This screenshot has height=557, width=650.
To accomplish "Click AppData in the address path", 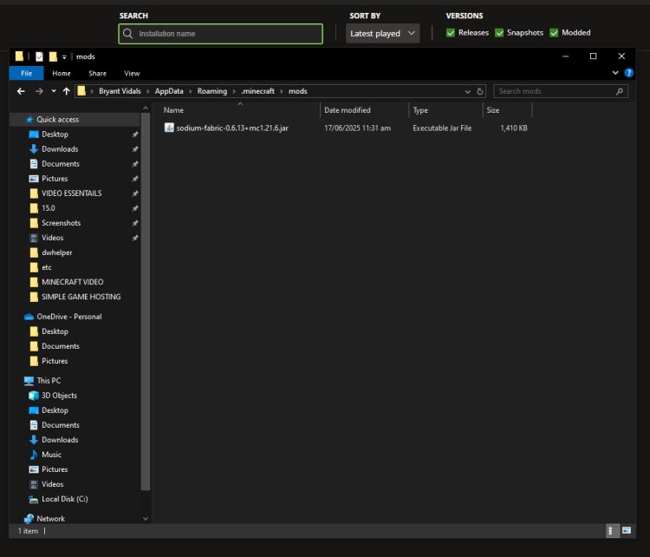I will tap(169, 91).
